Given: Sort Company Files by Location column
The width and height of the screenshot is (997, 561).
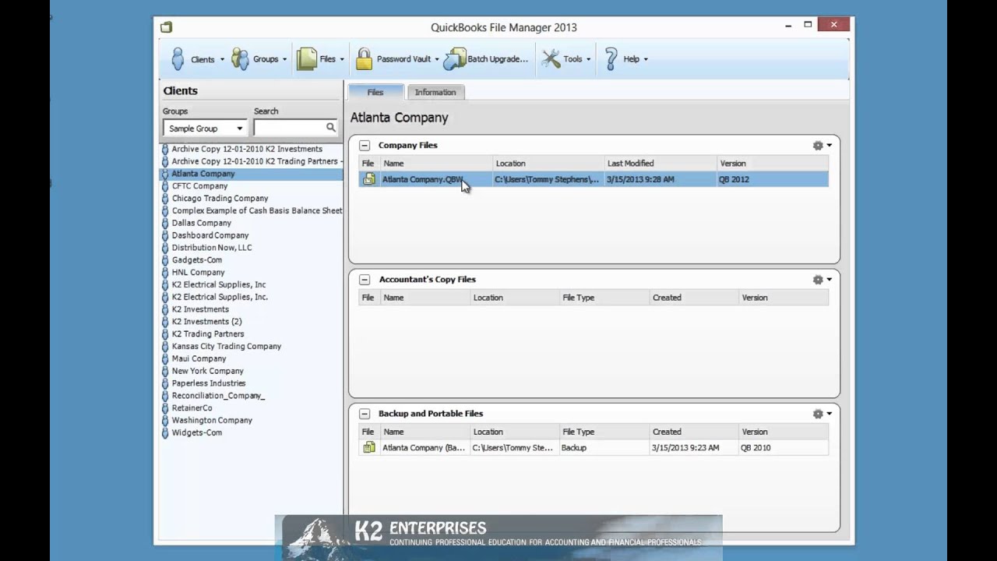Looking at the screenshot, I should (548, 164).
